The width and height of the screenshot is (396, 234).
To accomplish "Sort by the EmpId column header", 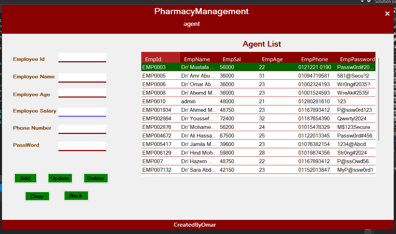I will click(x=153, y=59).
